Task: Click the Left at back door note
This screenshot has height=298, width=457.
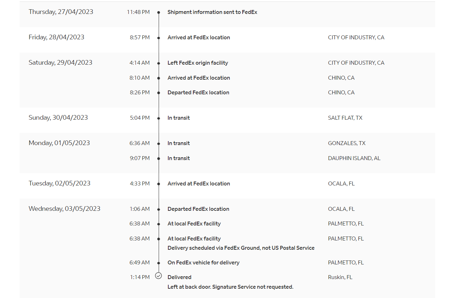Action: pyautogui.click(x=230, y=287)
